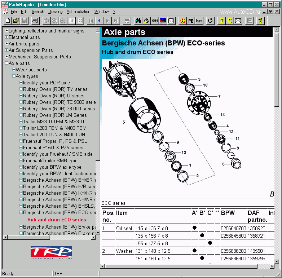Click the envelope mail icon
This screenshot has height=278, width=282.
coord(238,21)
